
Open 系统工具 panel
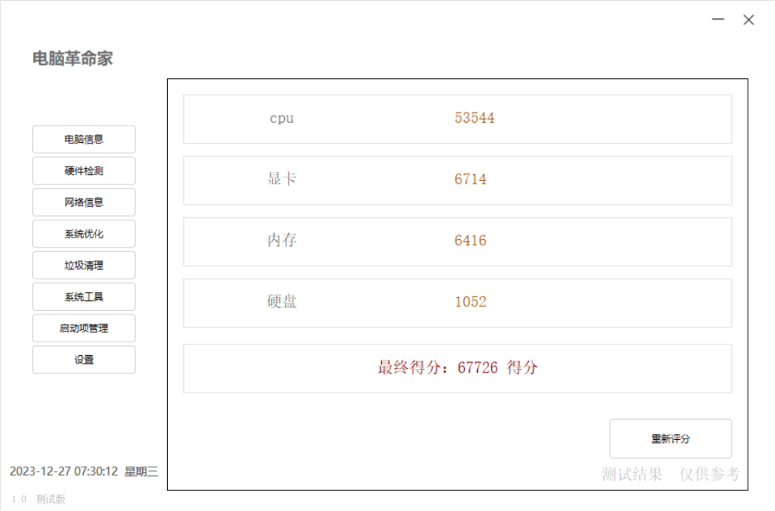(84, 297)
